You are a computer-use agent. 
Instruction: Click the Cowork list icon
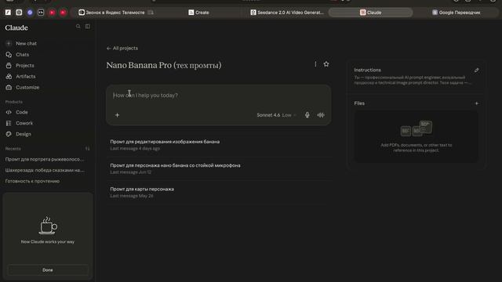[x=9, y=123]
